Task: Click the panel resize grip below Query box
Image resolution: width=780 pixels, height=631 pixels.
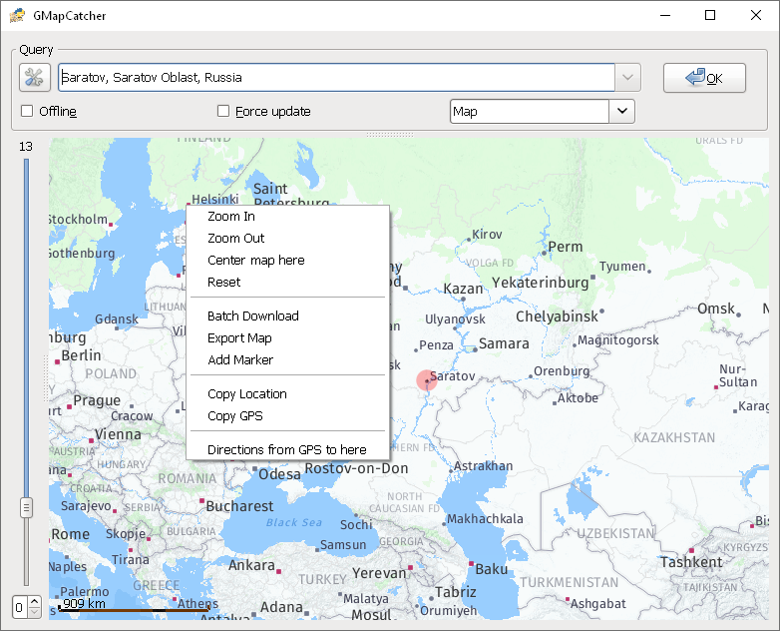Action: pos(390,135)
